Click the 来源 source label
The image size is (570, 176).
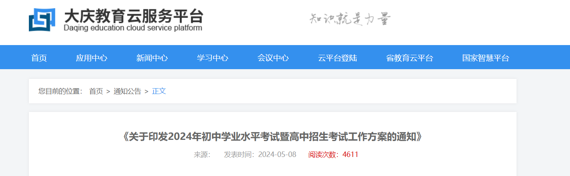tap(202, 155)
